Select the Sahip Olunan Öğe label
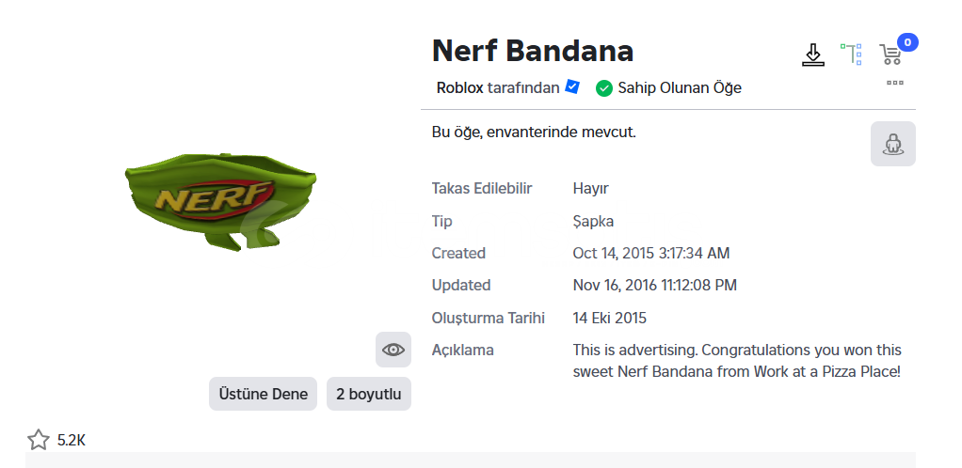This screenshot has height=468, width=962. [x=680, y=88]
